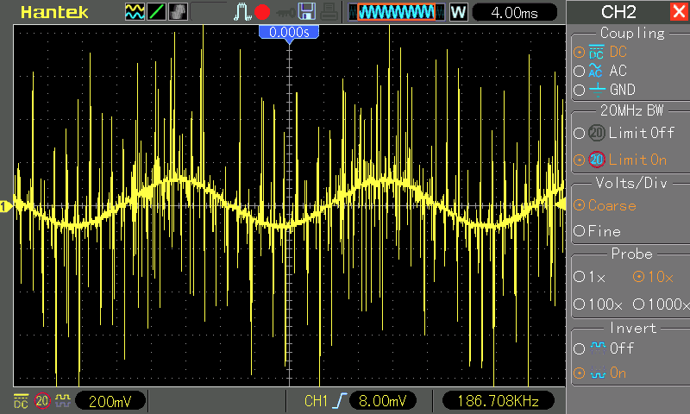Screen dimensions: 690x414
Task: Close the CH2 menu panel
Action: coord(679,11)
